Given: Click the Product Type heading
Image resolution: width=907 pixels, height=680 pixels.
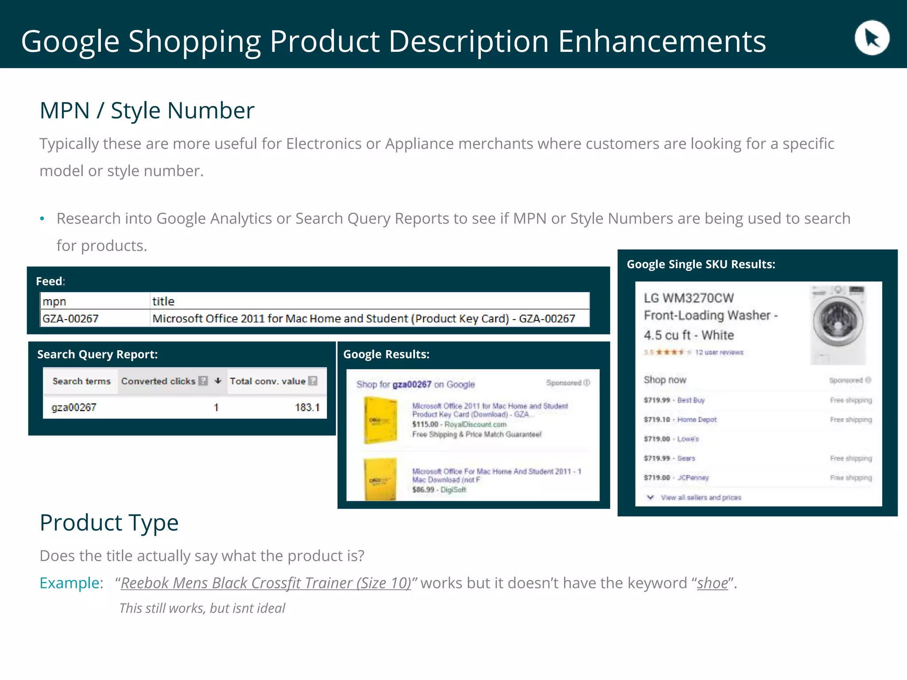Looking at the screenshot, I should point(109,522).
